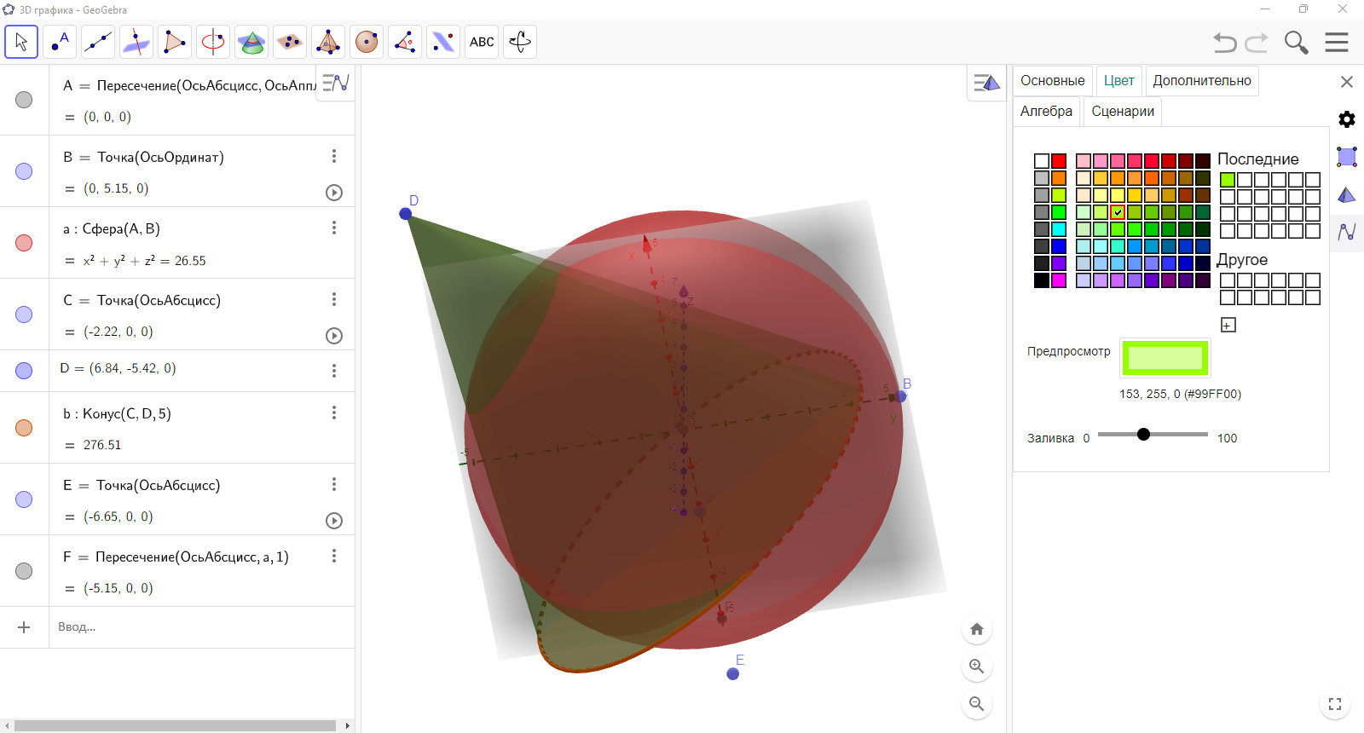Click the home view button
The width and height of the screenshot is (1364, 733).
(x=977, y=629)
